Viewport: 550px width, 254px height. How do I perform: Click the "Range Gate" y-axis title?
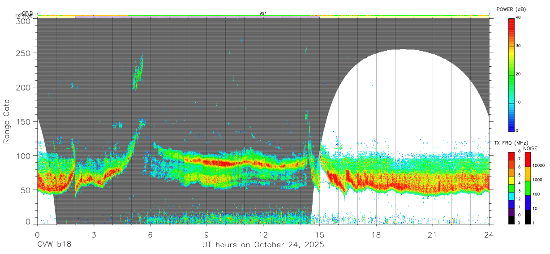pyautogui.click(x=7, y=121)
